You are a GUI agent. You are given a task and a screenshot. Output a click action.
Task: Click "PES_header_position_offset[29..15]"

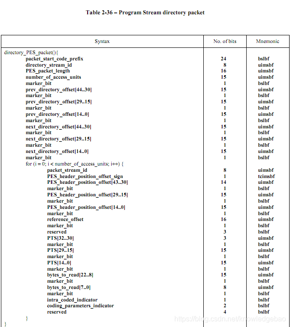click(88, 195)
